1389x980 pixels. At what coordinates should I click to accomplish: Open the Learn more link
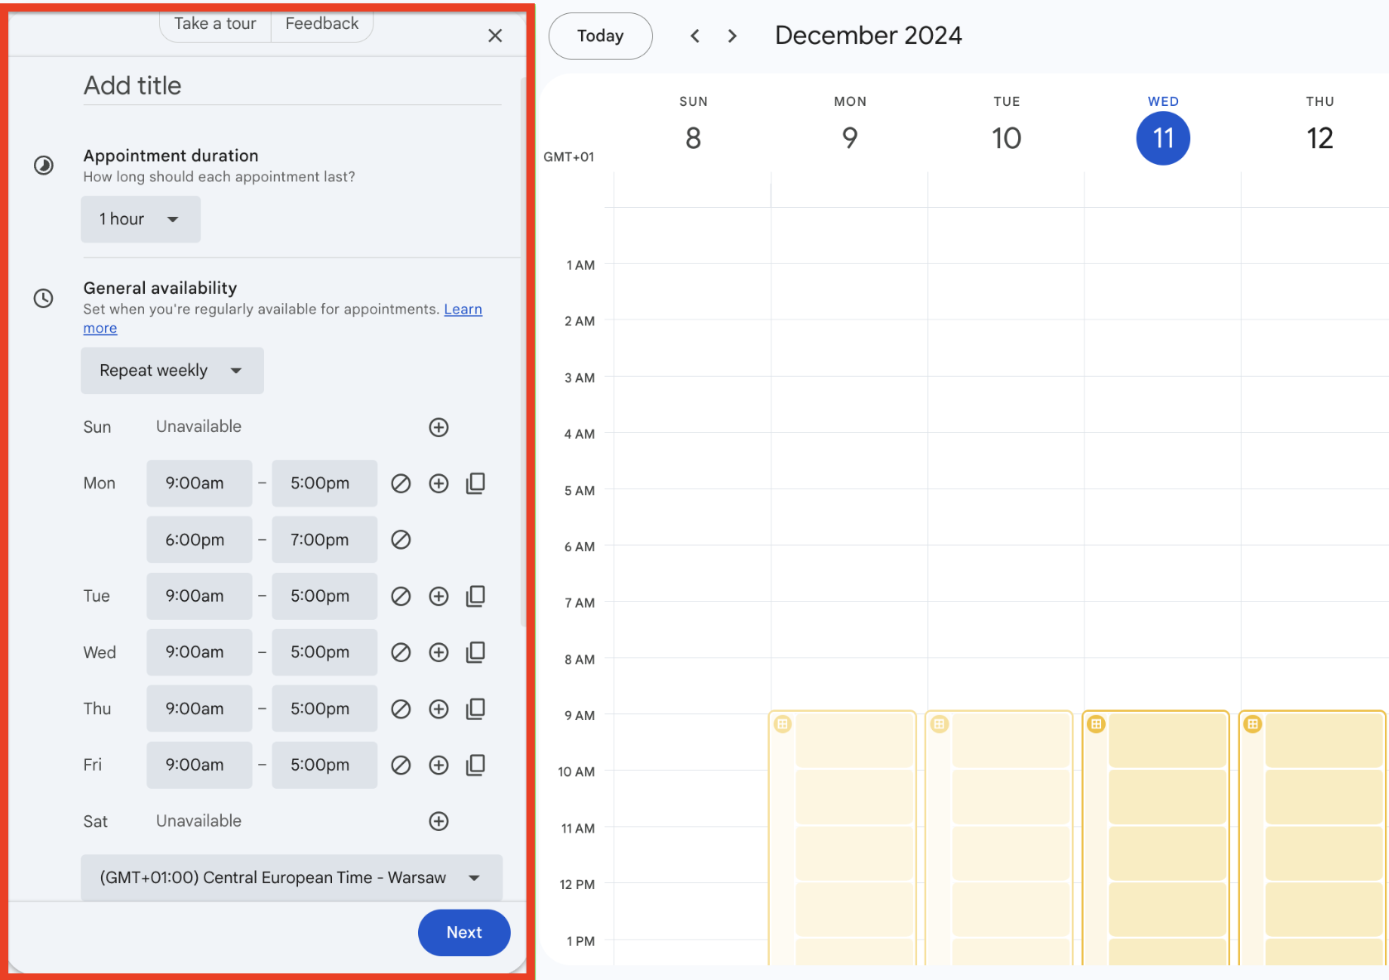(x=463, y=310)
